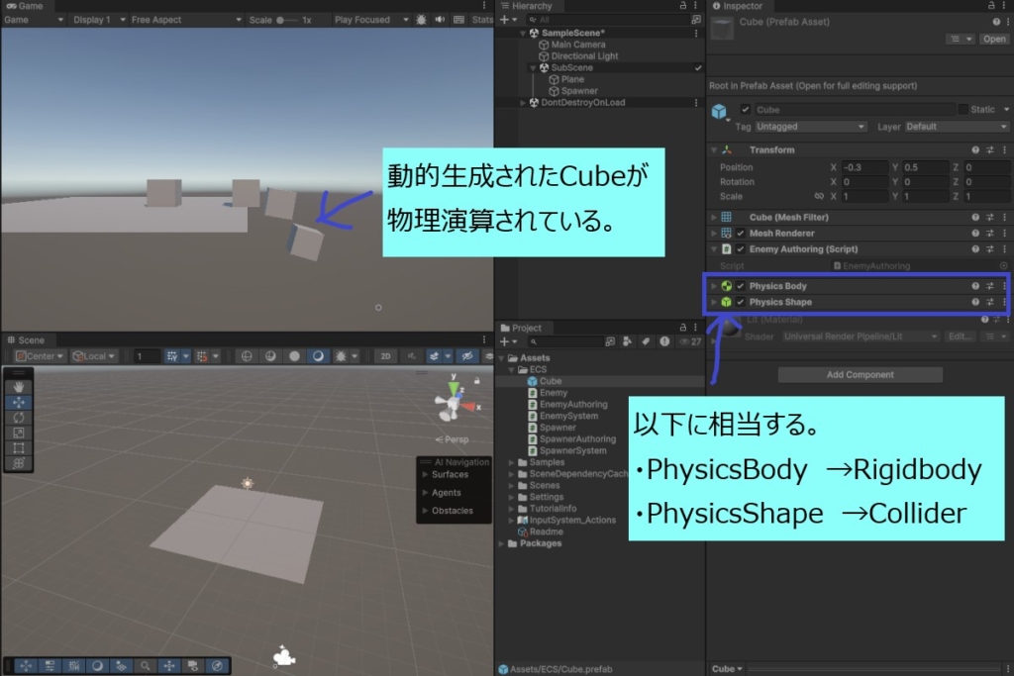Open the Stats overlay in Game view
This screenshot has height=676, width=1014.
tap(481, 19)
